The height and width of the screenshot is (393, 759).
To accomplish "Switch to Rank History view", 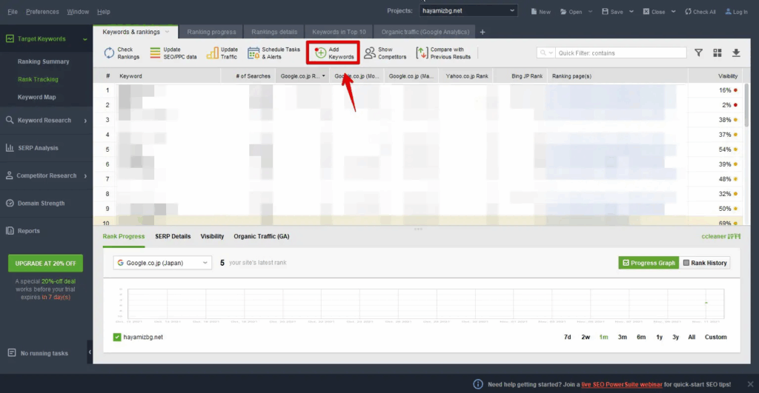I will coord(704,263).
